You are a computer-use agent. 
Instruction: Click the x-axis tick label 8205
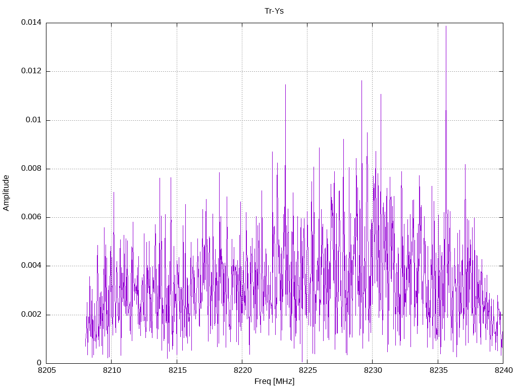(x=47, y=370)
